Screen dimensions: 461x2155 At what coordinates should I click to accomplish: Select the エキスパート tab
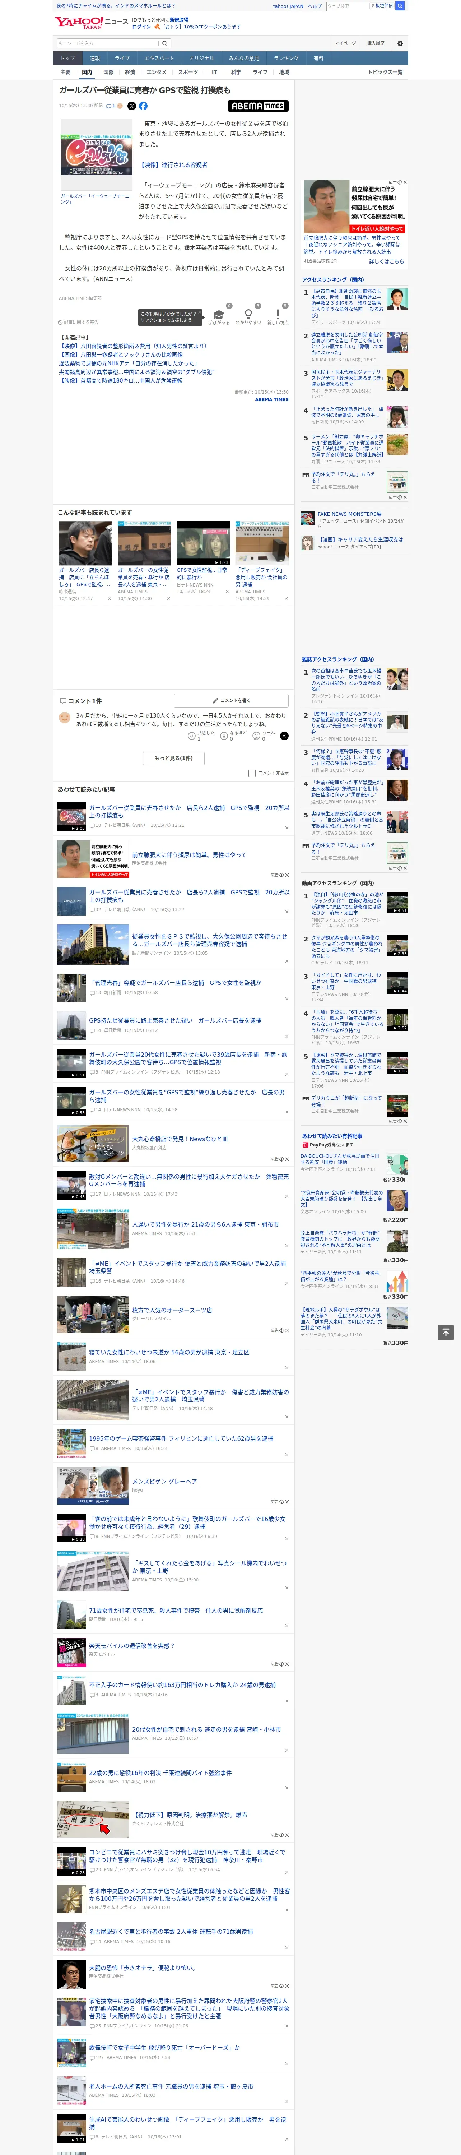(x=159, y=59)
